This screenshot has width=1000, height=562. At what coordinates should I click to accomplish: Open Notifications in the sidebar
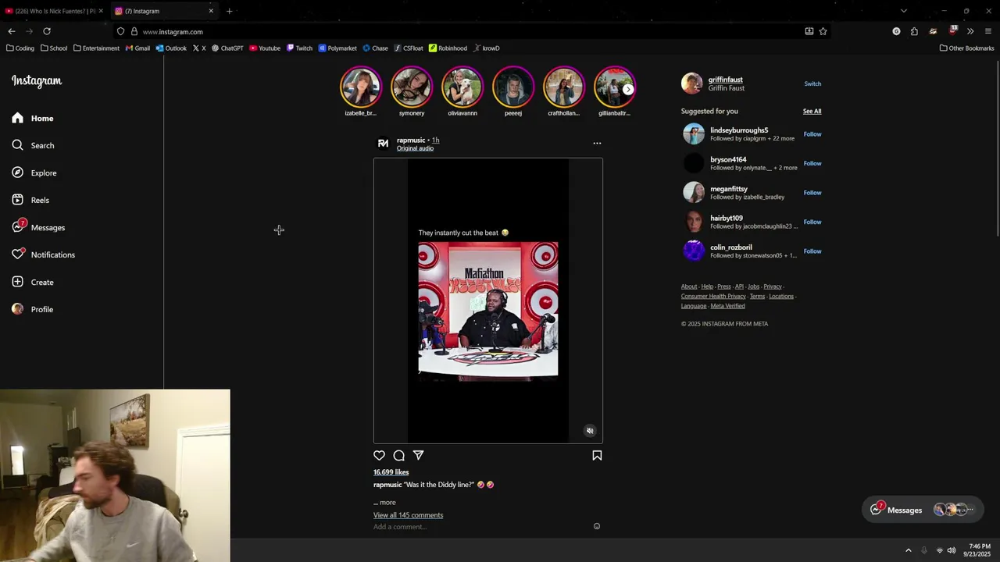(x=43, y=254)
